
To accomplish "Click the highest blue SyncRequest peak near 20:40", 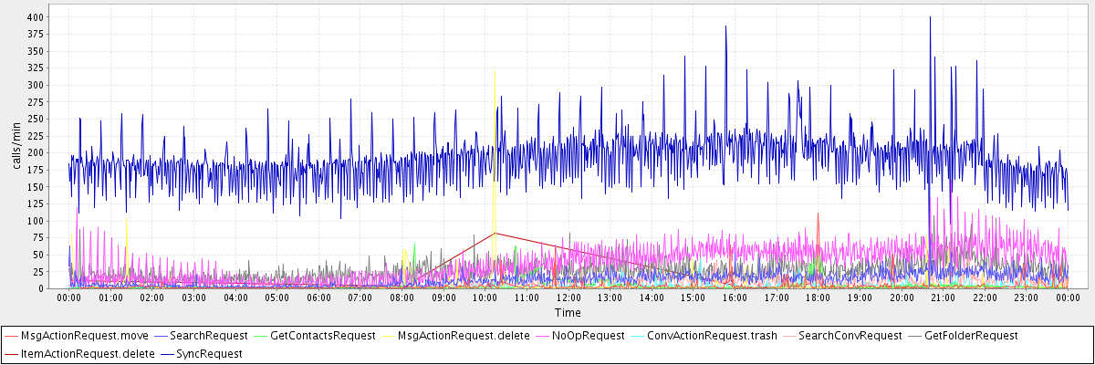I will [930, 17].
